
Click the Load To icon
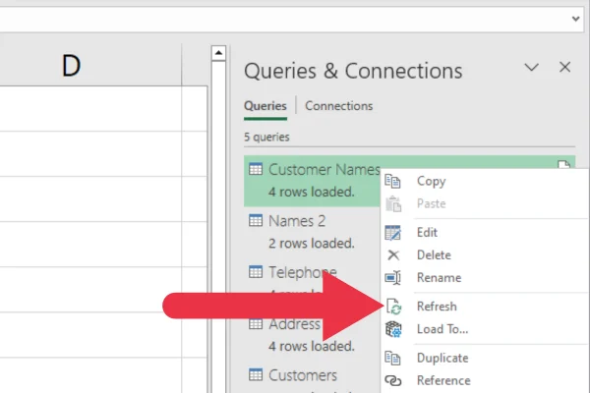(393, 329)
